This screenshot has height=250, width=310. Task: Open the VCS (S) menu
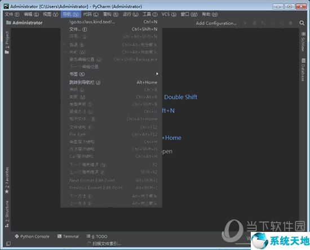pyautogui.click(x=169, y=14)
